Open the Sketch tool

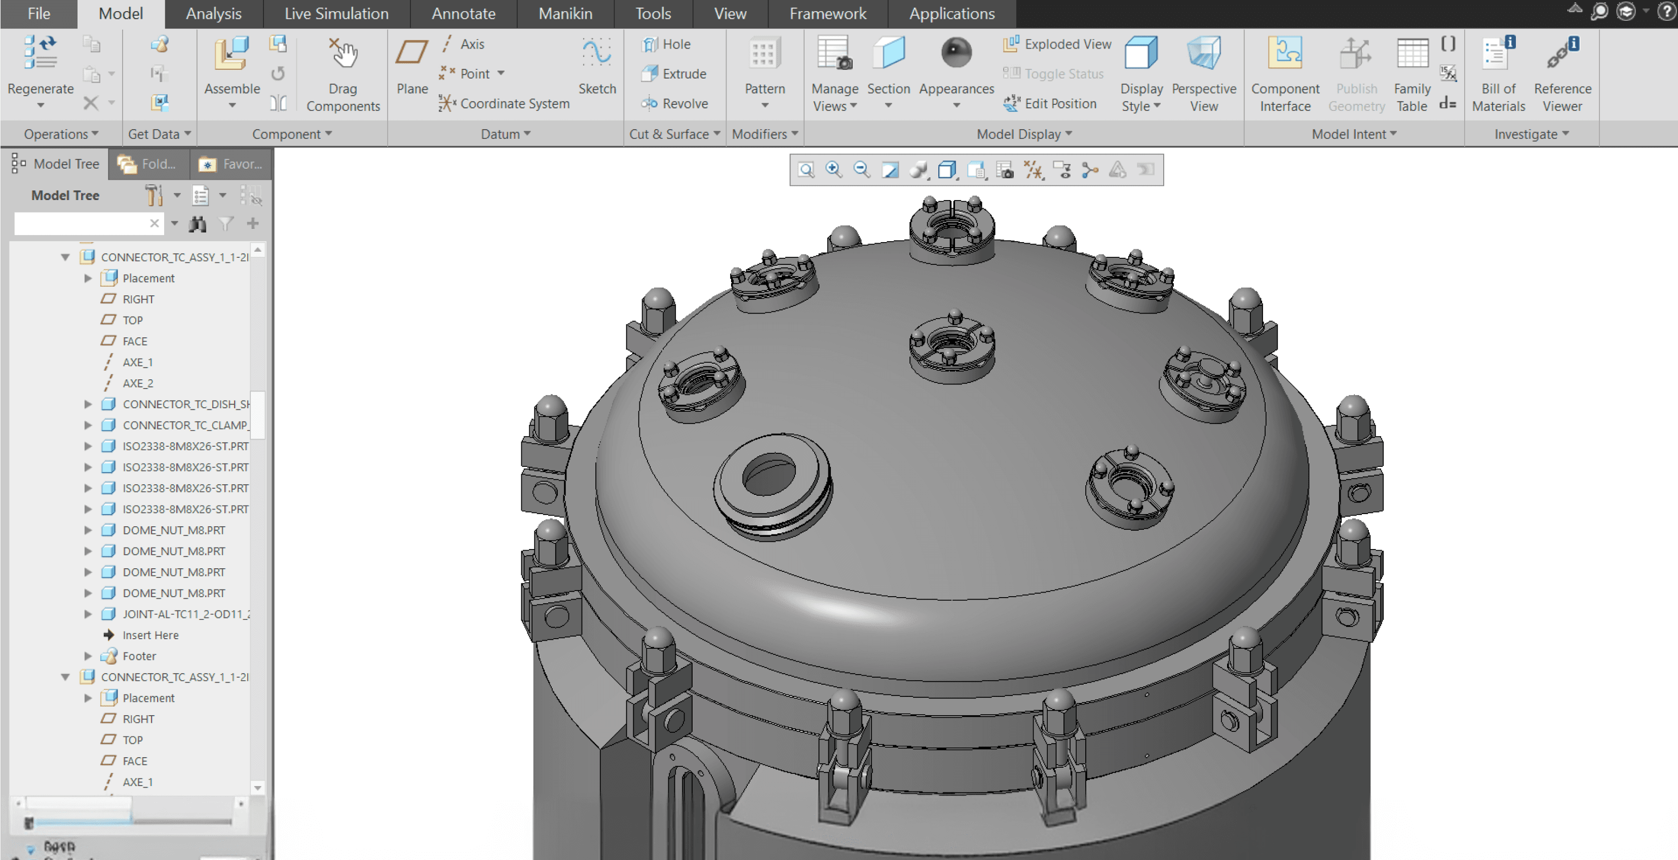(596, 53)
